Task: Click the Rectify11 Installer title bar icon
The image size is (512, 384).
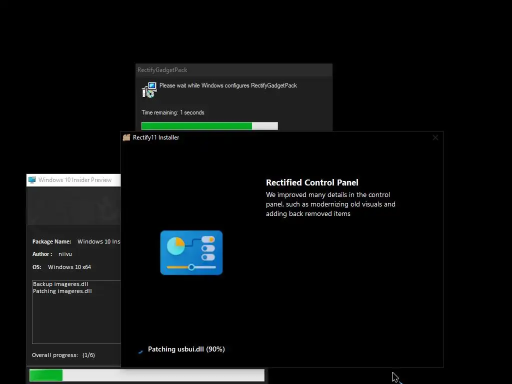Action: coord(126,137)
